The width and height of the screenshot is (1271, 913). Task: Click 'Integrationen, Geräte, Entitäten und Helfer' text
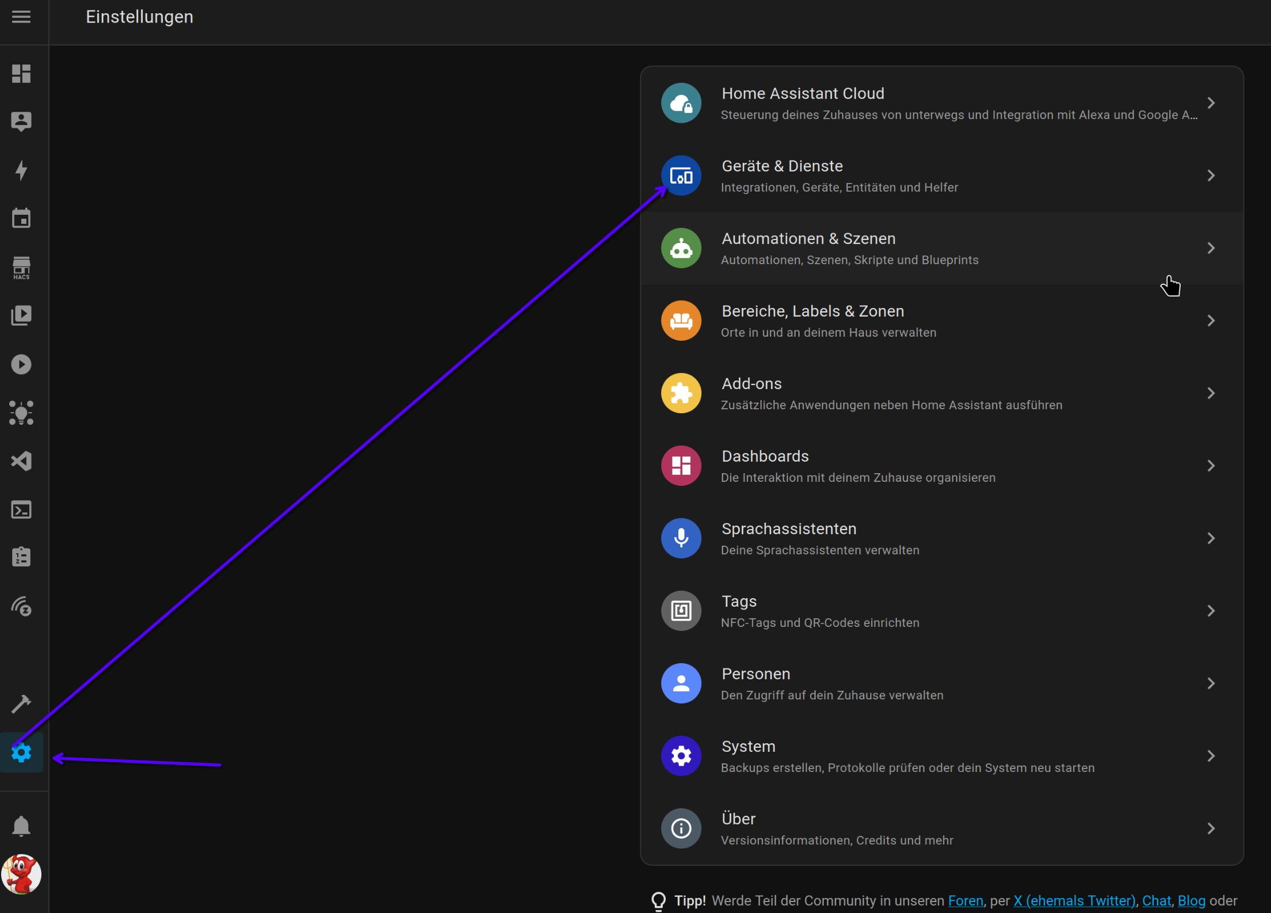(839, 188)
